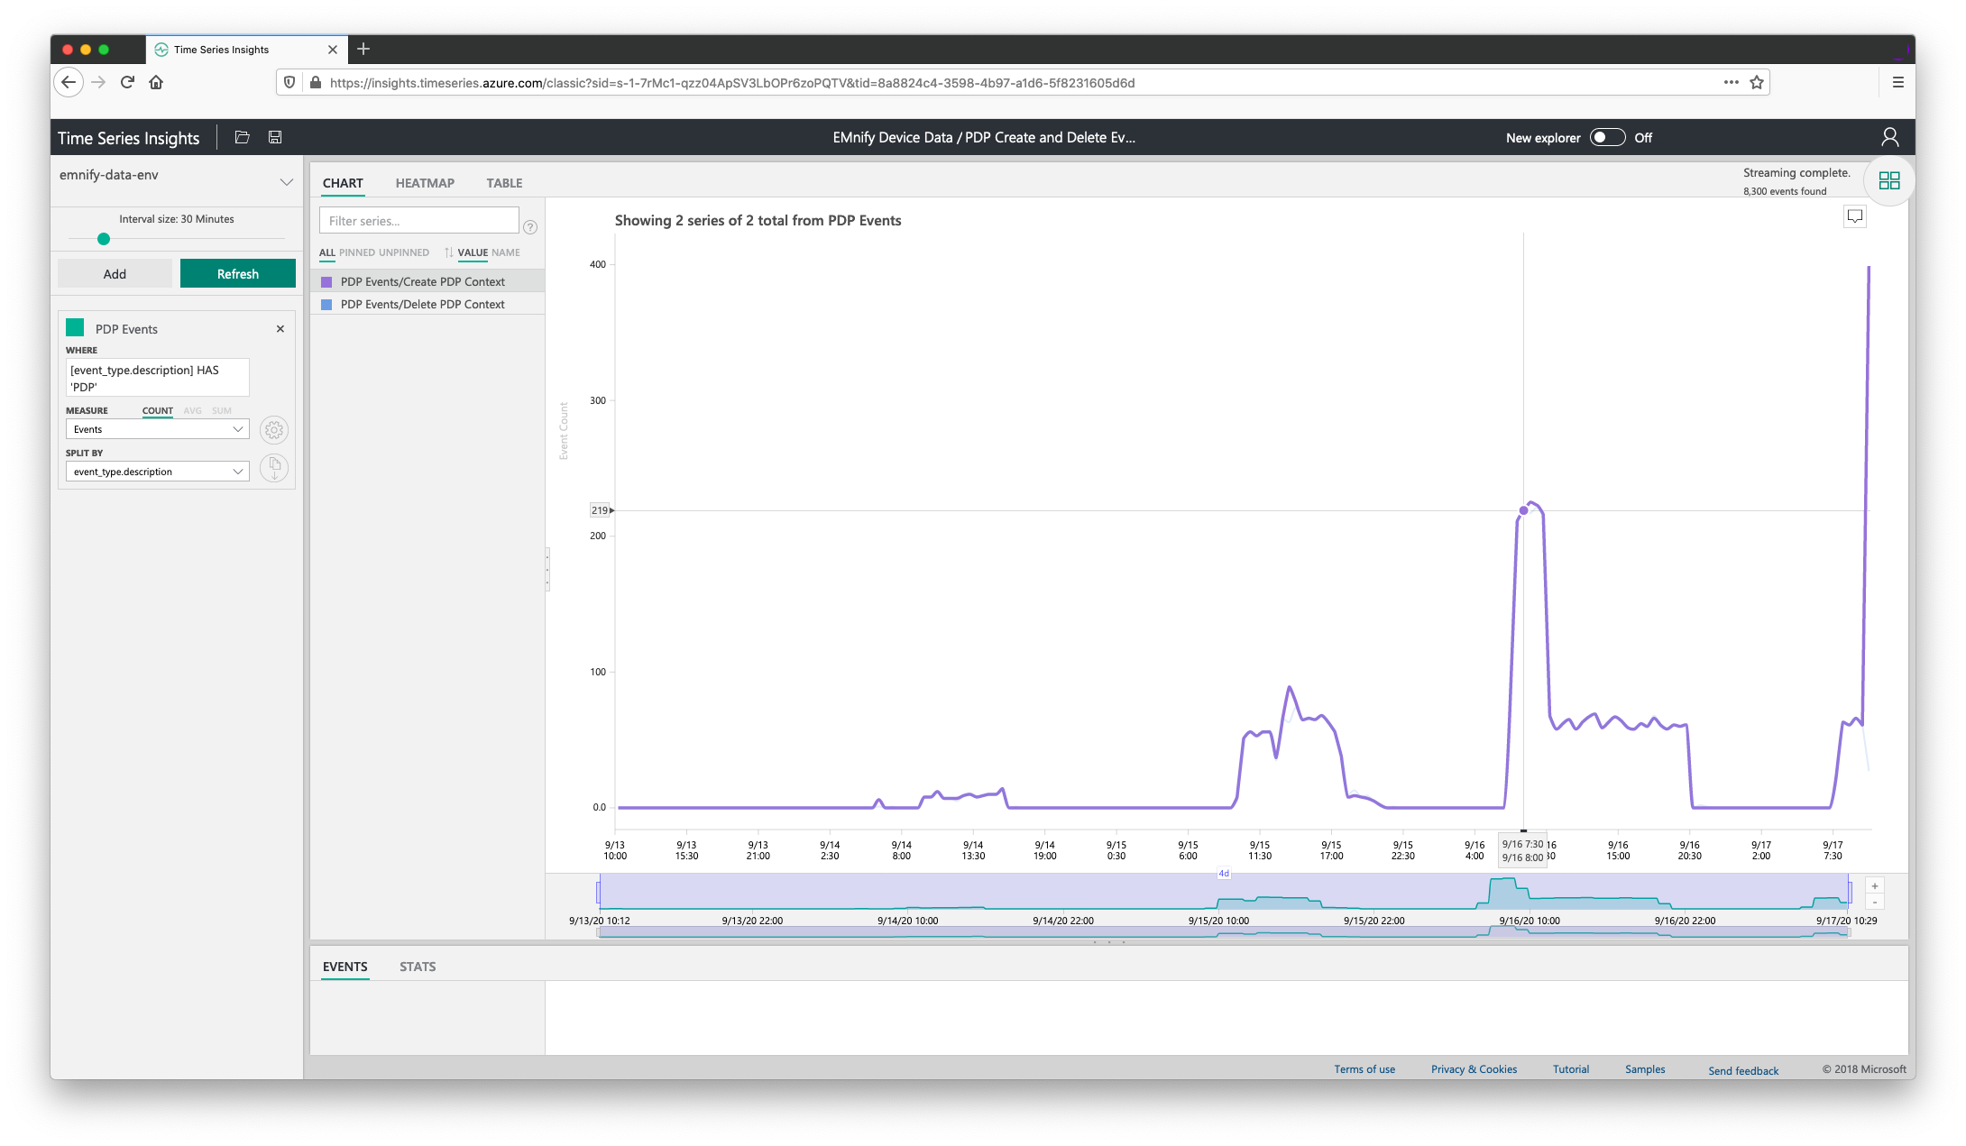
Task: Click the panel collapse handle beside chart
Action: pos(547,570)
